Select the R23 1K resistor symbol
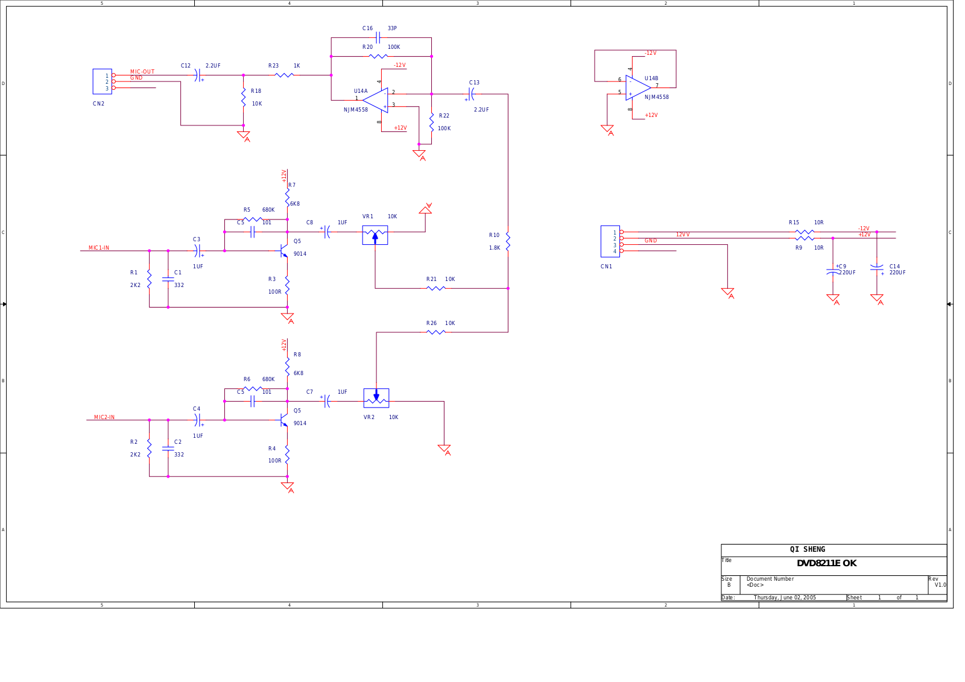Screen dimensions: 965x682 point(284,75)
